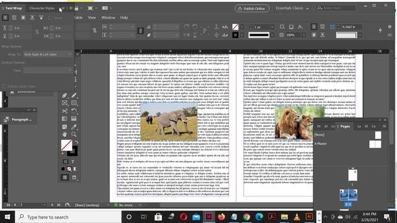Click formatting affects container icon
The height and width of the screenshot is (223, 397).
(65, 162)
